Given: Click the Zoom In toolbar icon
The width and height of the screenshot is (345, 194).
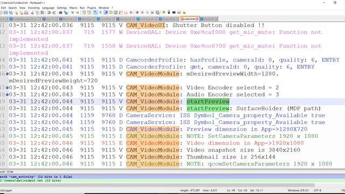Looking at the screenshot, I should pos(72,12).
